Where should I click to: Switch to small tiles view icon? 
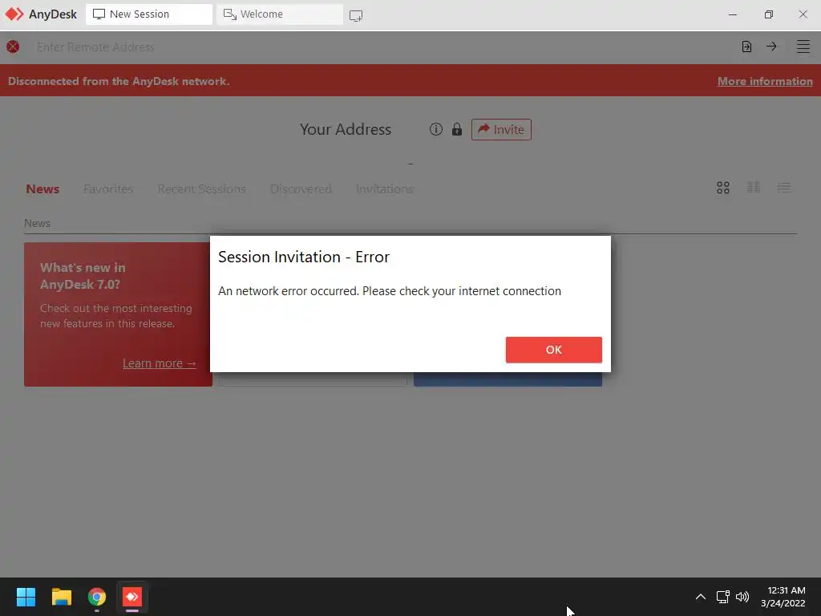754,187
